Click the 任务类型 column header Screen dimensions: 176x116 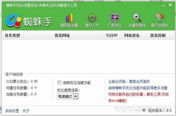pyautogui.click(x=13, y=36)
